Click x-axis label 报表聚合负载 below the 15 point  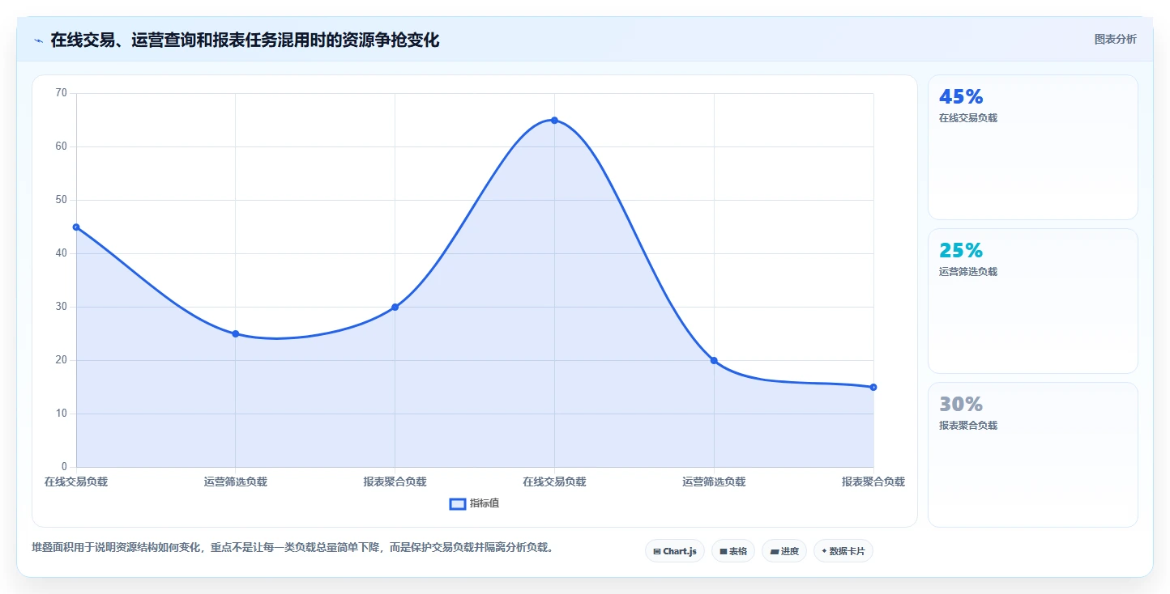tap(873, 482)
